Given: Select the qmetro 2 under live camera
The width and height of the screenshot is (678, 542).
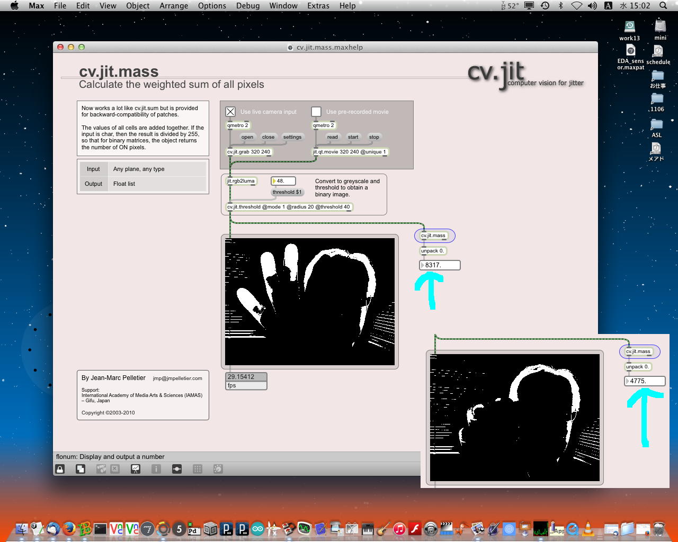Looking at the screenshot, I should tap(238, 125).
